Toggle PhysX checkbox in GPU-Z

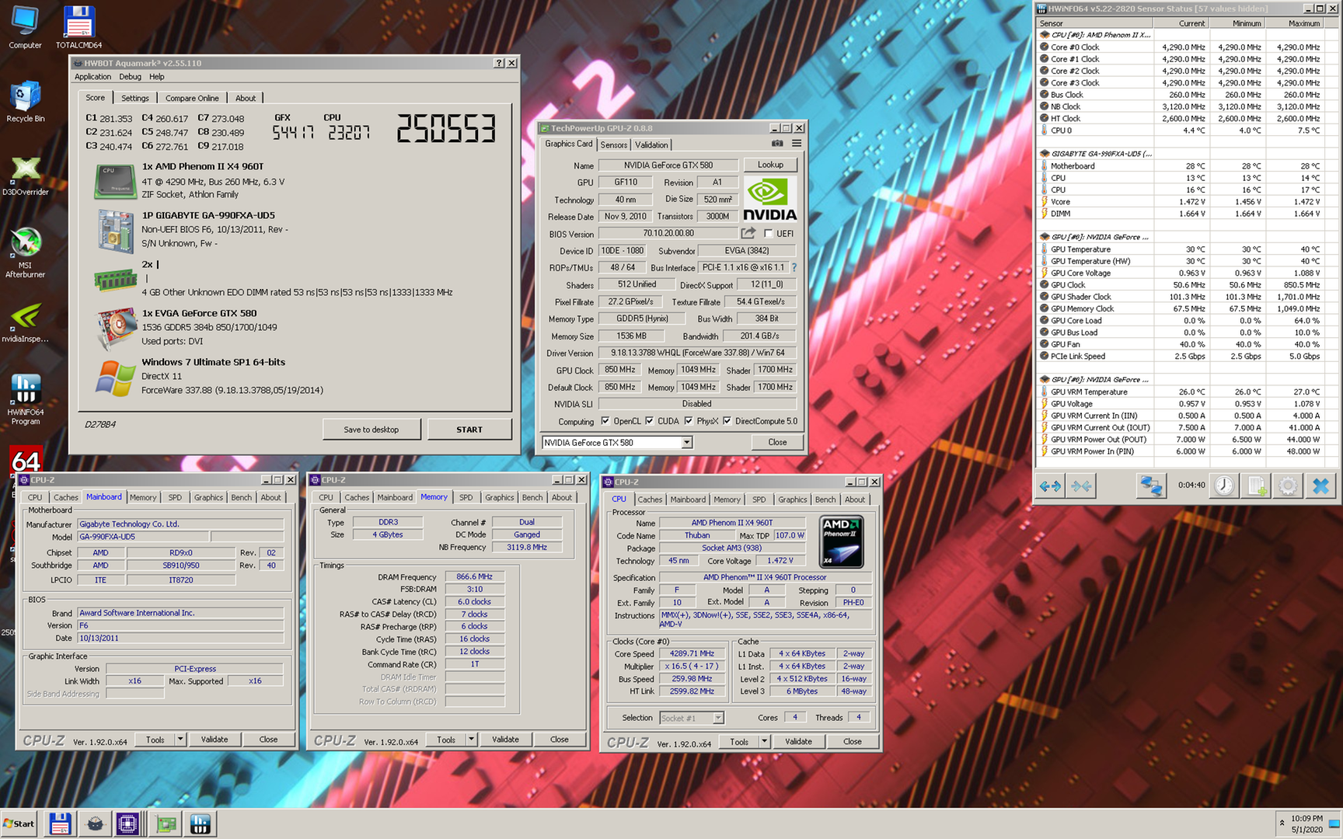click(x=689, y=421)
